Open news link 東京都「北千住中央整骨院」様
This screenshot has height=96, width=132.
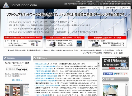pos(45,73)
